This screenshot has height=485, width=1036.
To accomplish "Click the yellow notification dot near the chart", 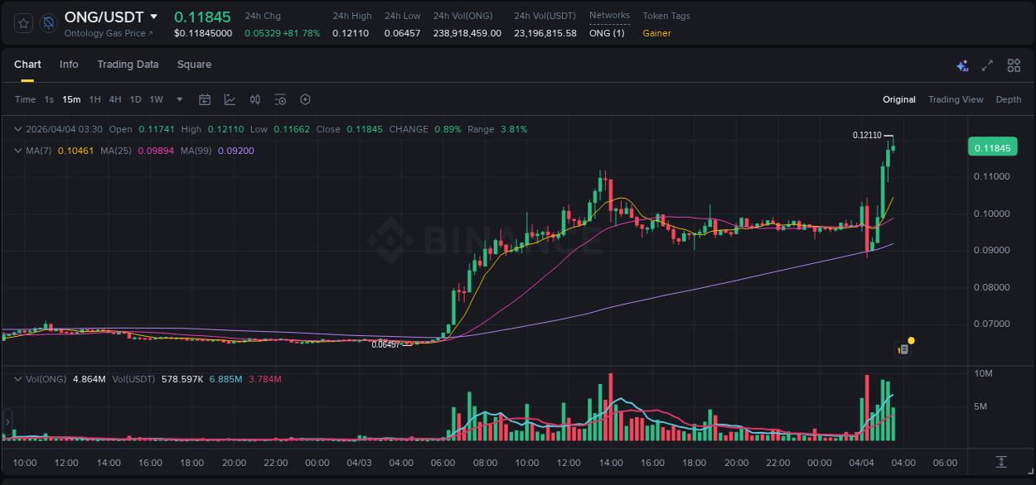I will click(911, 340).
